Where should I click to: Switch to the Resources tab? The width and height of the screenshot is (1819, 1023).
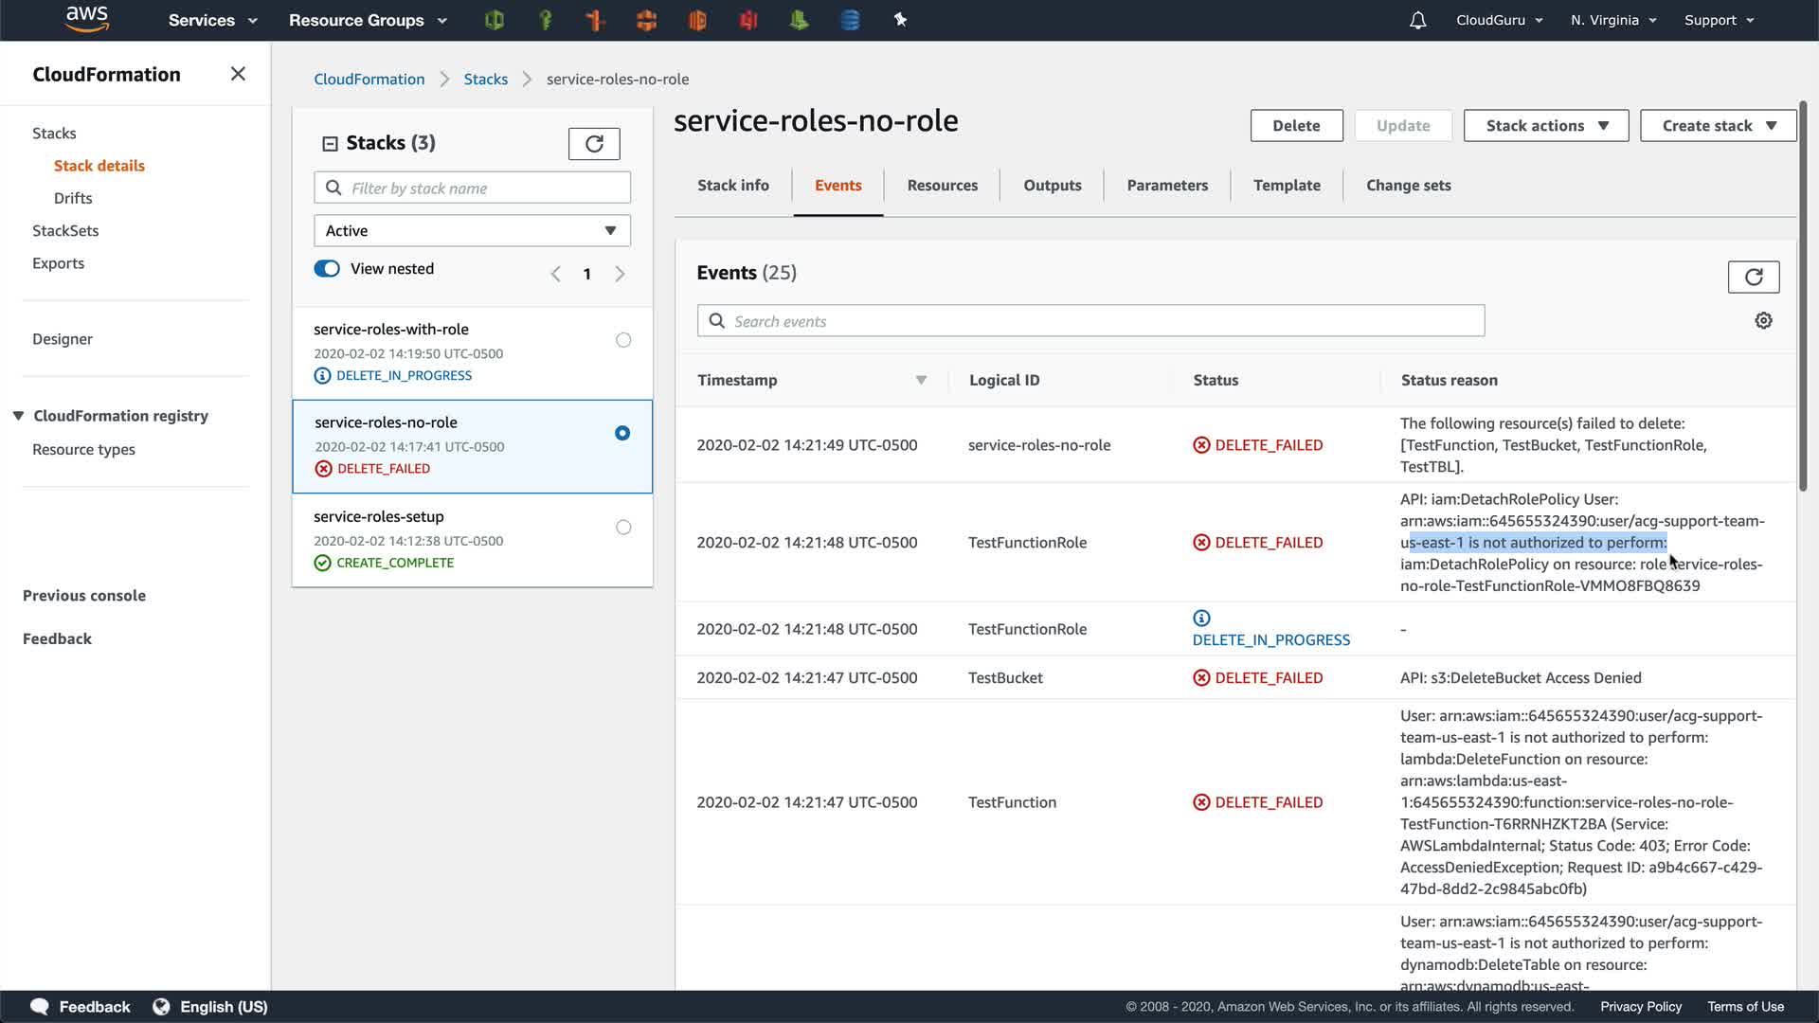click(942, 186)
